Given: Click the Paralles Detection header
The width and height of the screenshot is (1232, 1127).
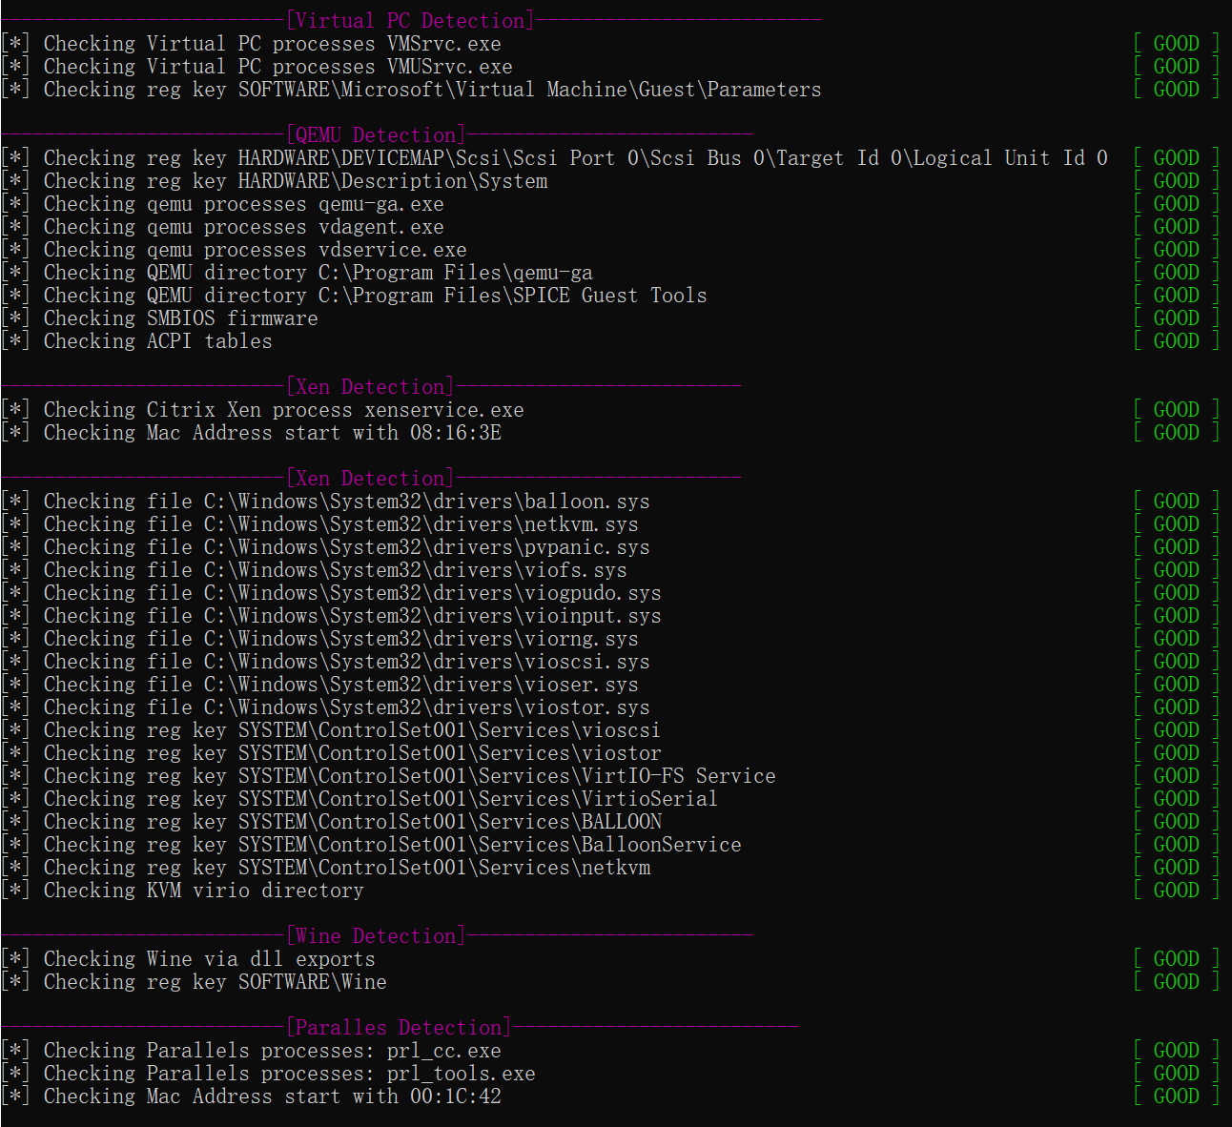Looking at the screenshot, I should coord(399,1028).
